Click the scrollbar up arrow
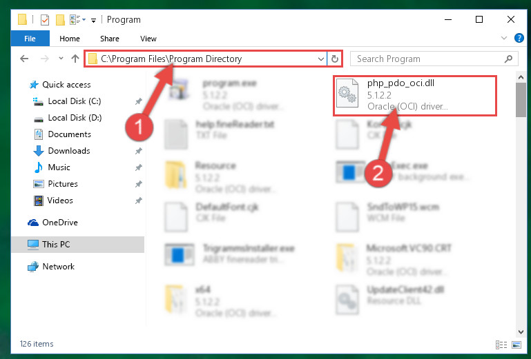Screen dimensions: 531x359 (521, 77)
